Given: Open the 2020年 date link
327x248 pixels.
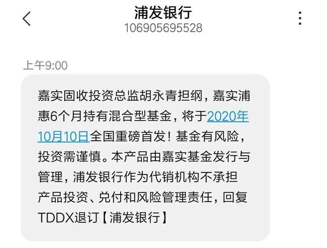Looking at the screenshot, I should 228,116.
